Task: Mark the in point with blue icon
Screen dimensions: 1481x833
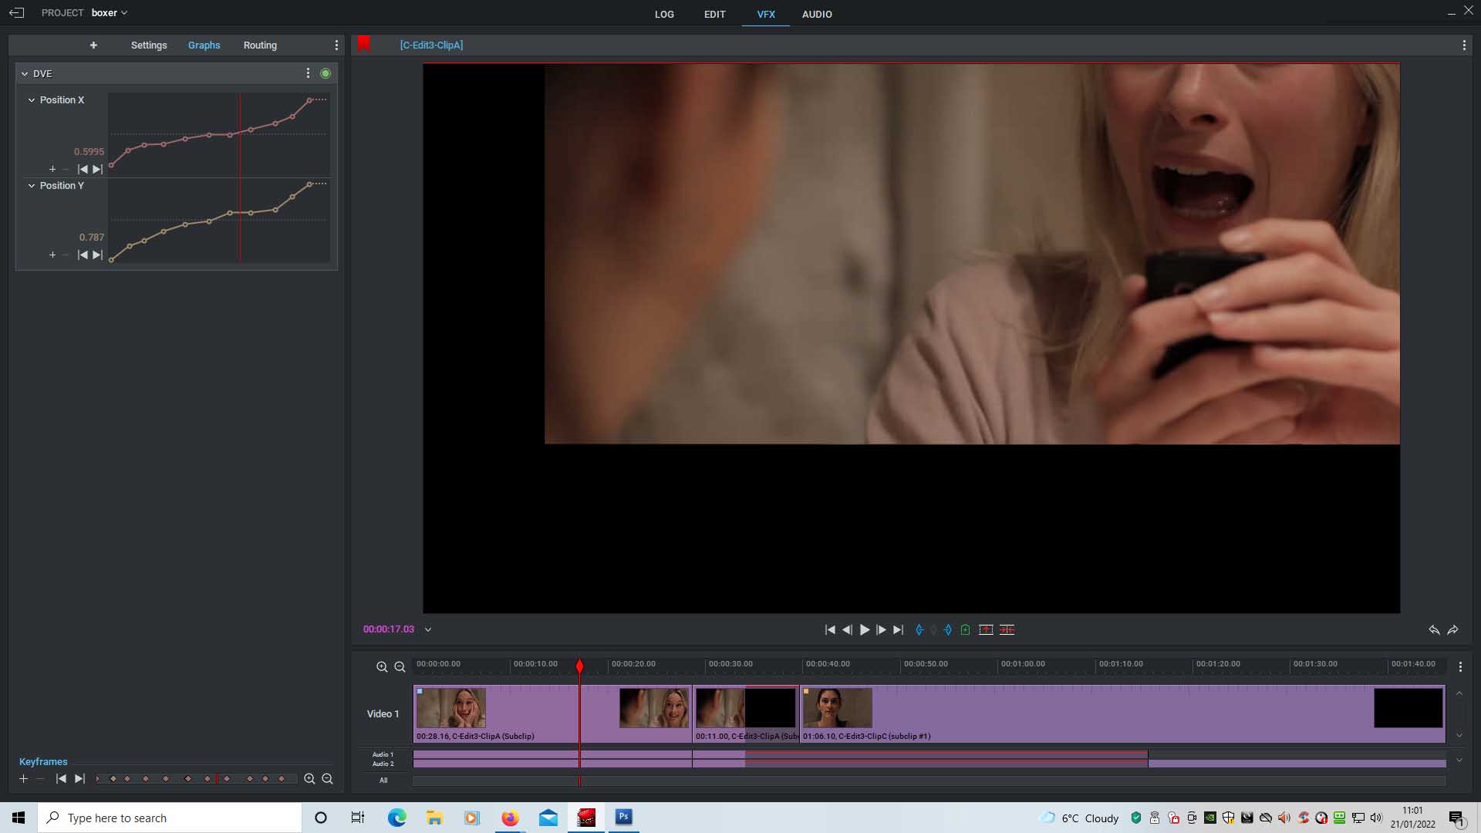Action: click(x=919, y=630)
